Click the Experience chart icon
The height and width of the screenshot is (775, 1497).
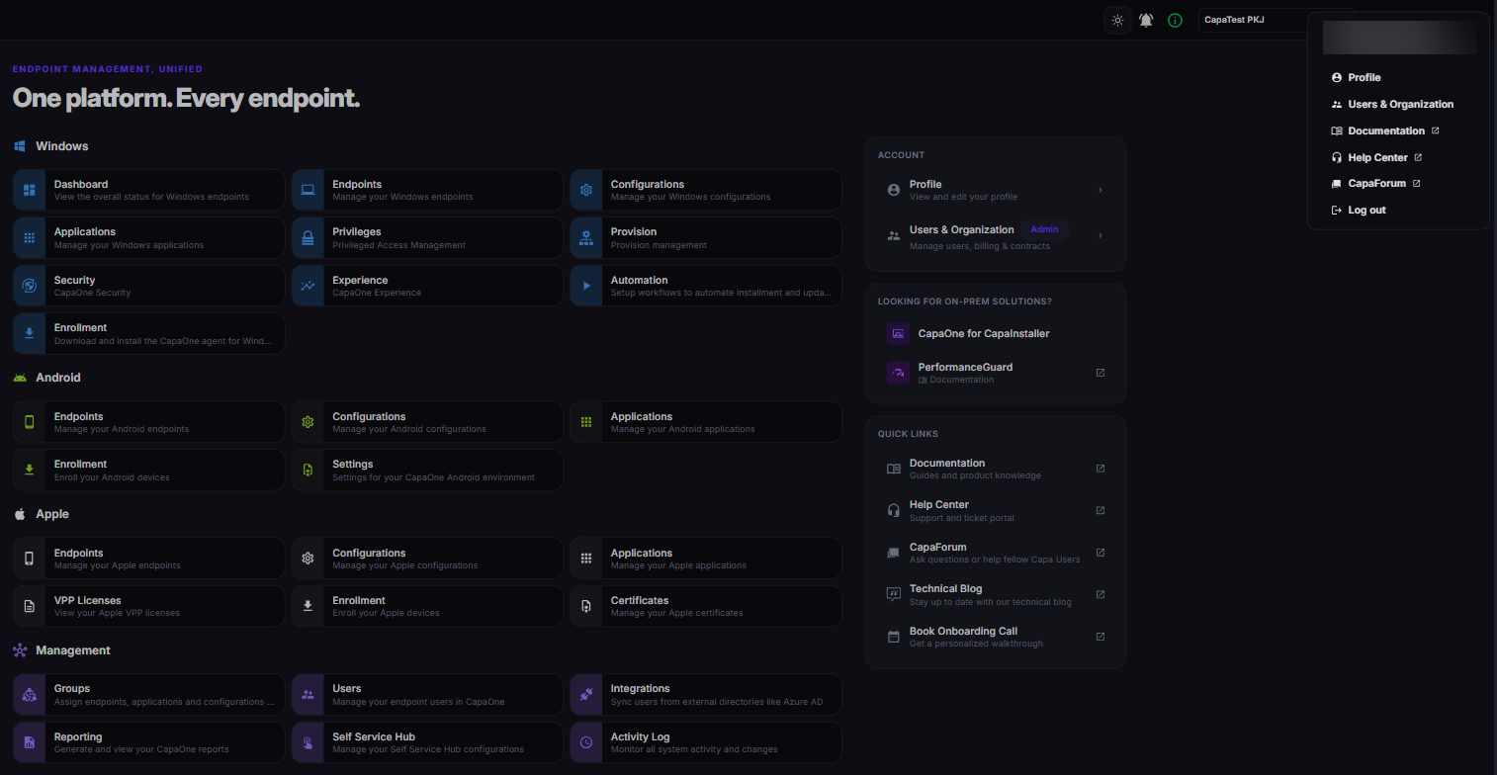tap(308, 286)
